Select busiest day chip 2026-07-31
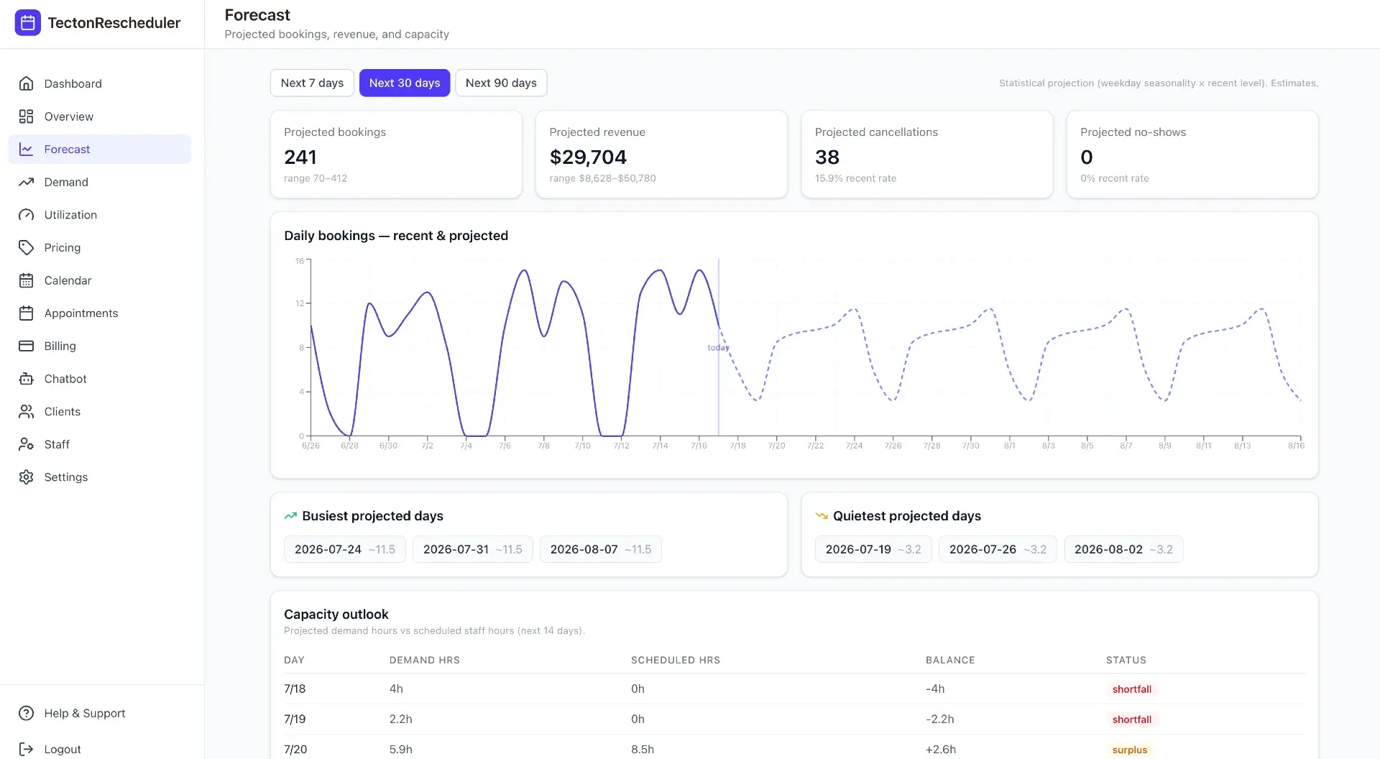 coord(473,549)
